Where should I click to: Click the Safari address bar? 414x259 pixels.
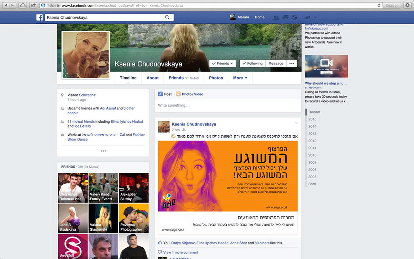[x=210, y=6]
